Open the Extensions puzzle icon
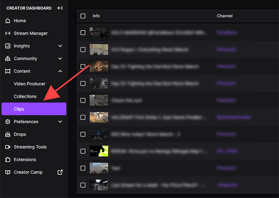This screenshot has height=198, width=279. click(x=8, y=159)
